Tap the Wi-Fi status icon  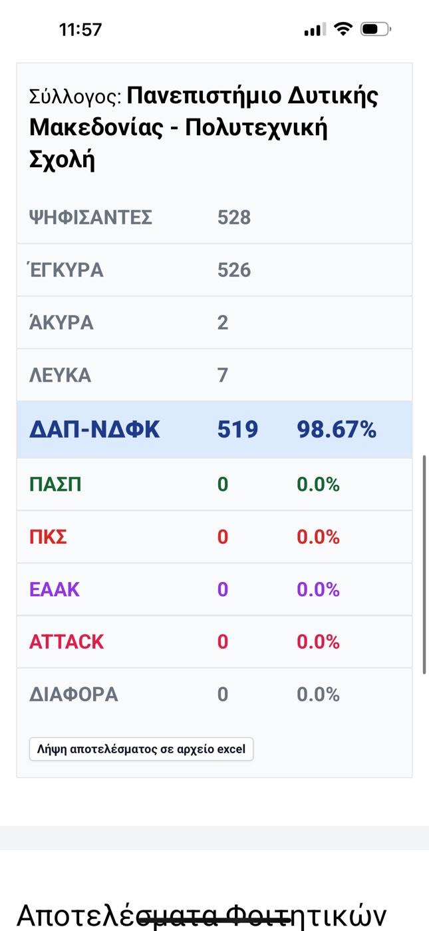[x=343, y=29]
